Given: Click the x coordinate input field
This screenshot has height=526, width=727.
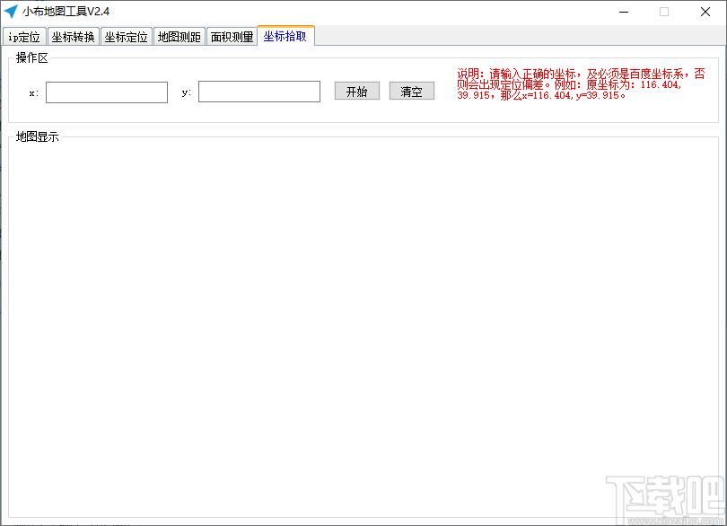Looking at the screenshot, I should click(x=107, y=92).
